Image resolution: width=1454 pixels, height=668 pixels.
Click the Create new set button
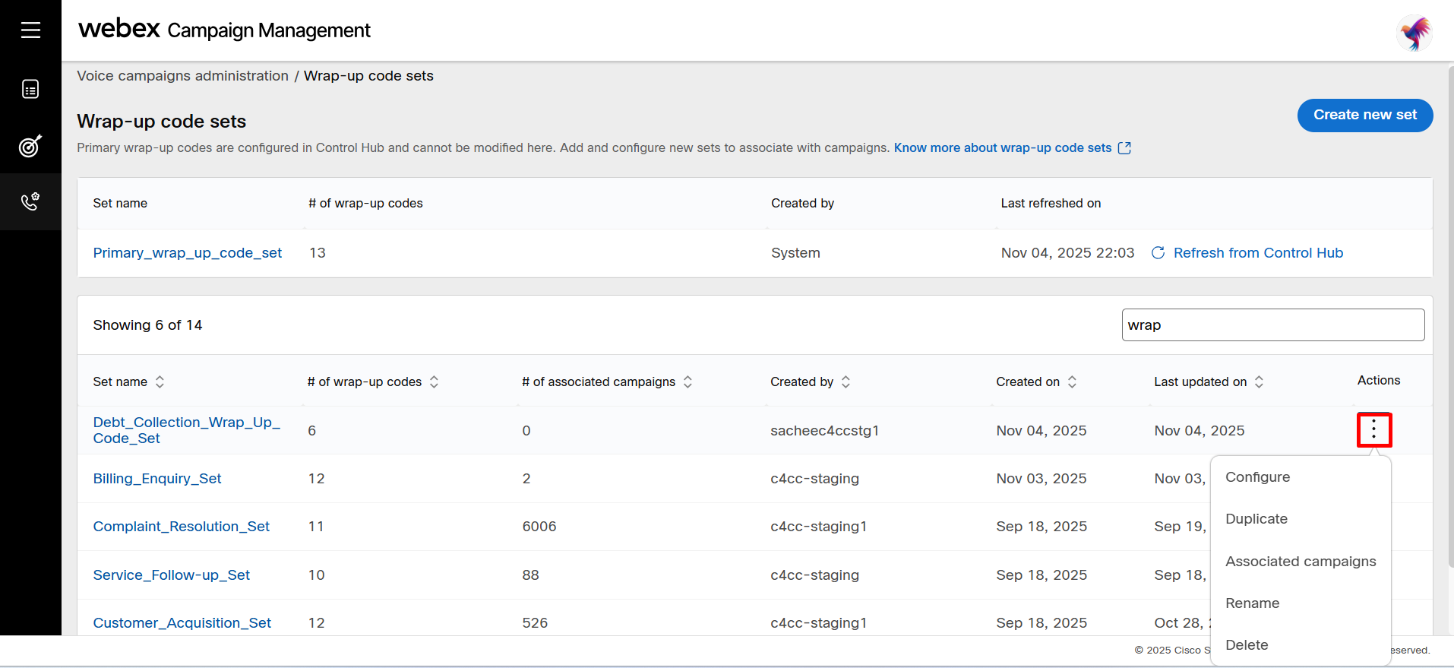coord(1364,116)
